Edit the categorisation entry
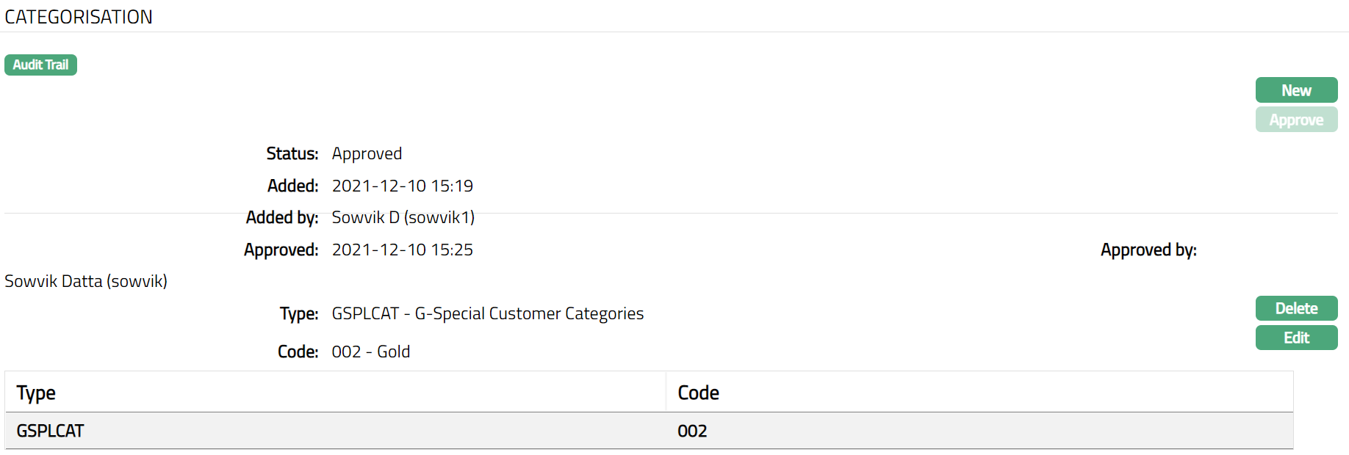Image resolution: width=1349 pixels, height=455 pixels. click(x=1296, y=338)
